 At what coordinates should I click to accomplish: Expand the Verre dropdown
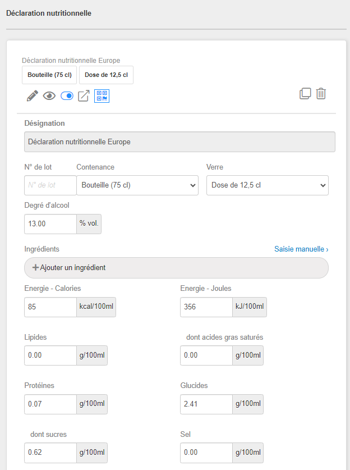267,185
